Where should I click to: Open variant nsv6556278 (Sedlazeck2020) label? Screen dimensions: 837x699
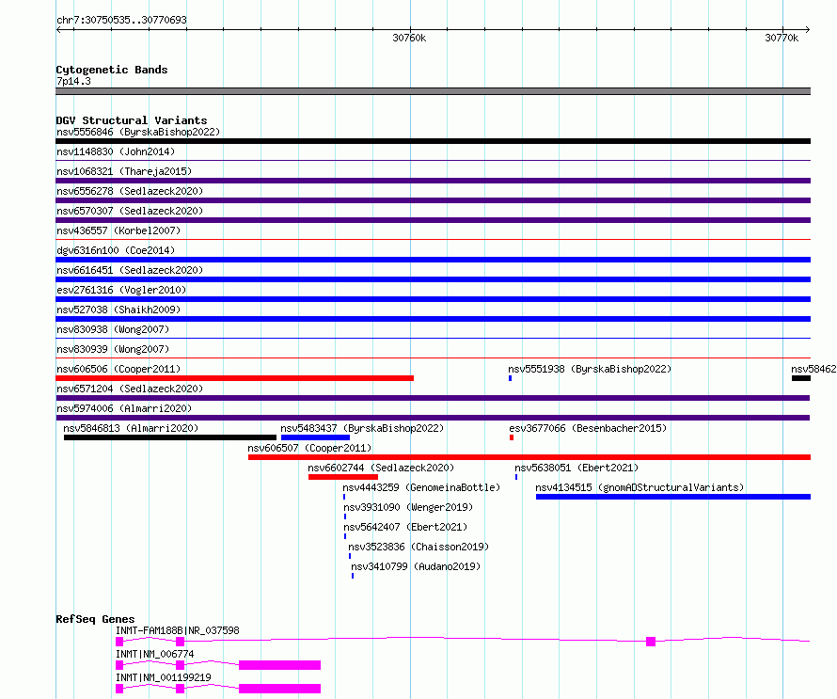tap(130, 191)
